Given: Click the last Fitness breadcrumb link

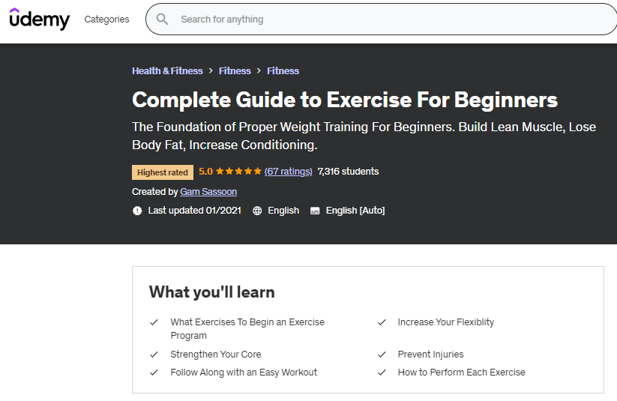Looking at the screenshot, I should click(283, 70).
